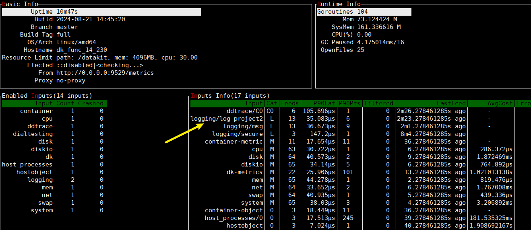Select the Crashed column header
Screen dimensions: 531x230
tap(91, 103)
